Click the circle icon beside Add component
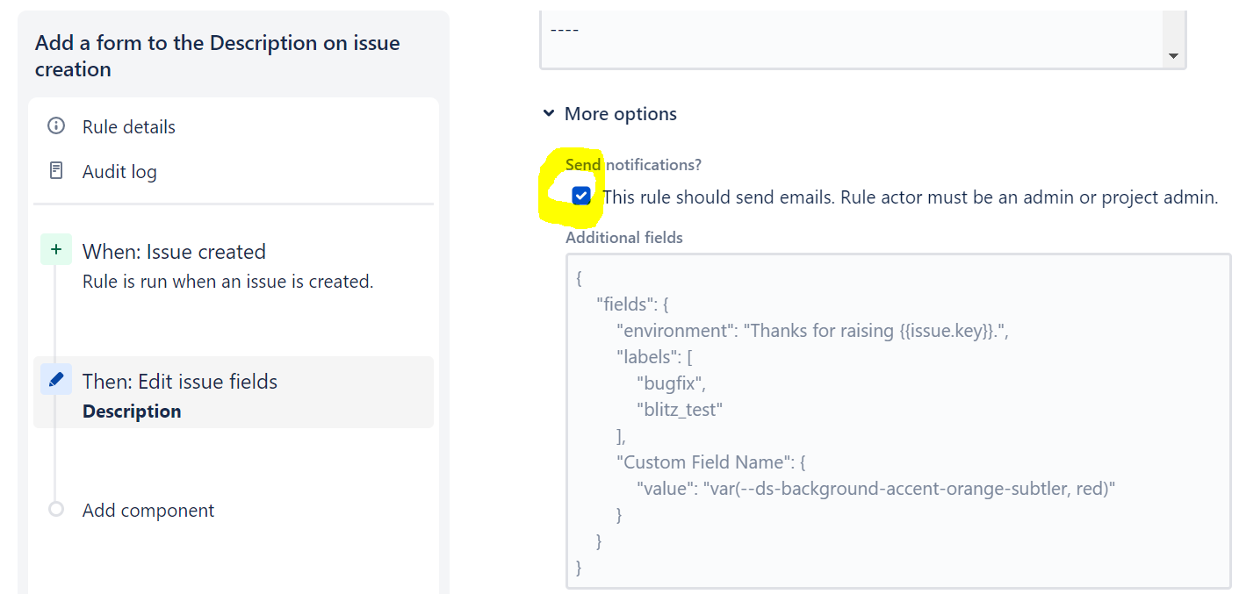Viewport: 1239px width, 594px height. (55, 509)
